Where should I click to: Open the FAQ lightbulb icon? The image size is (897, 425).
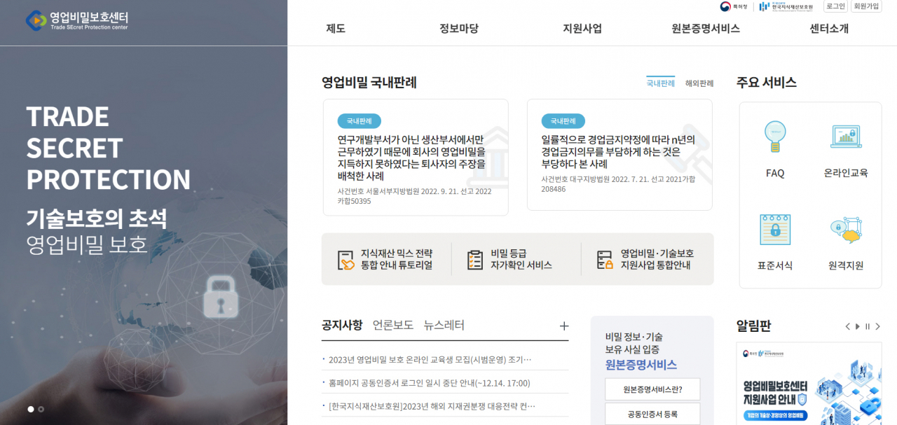click(x=775, y=137)
